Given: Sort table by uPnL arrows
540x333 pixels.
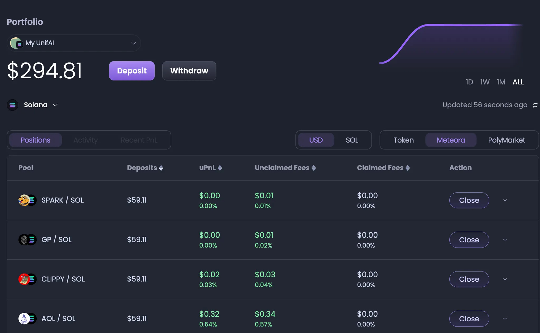Looking at the screenshot, I should (220, 168).
